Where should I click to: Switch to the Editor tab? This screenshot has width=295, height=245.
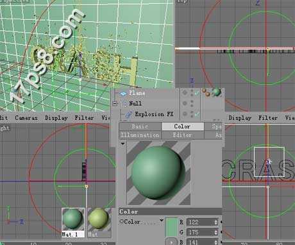click(x=182, y=135)
